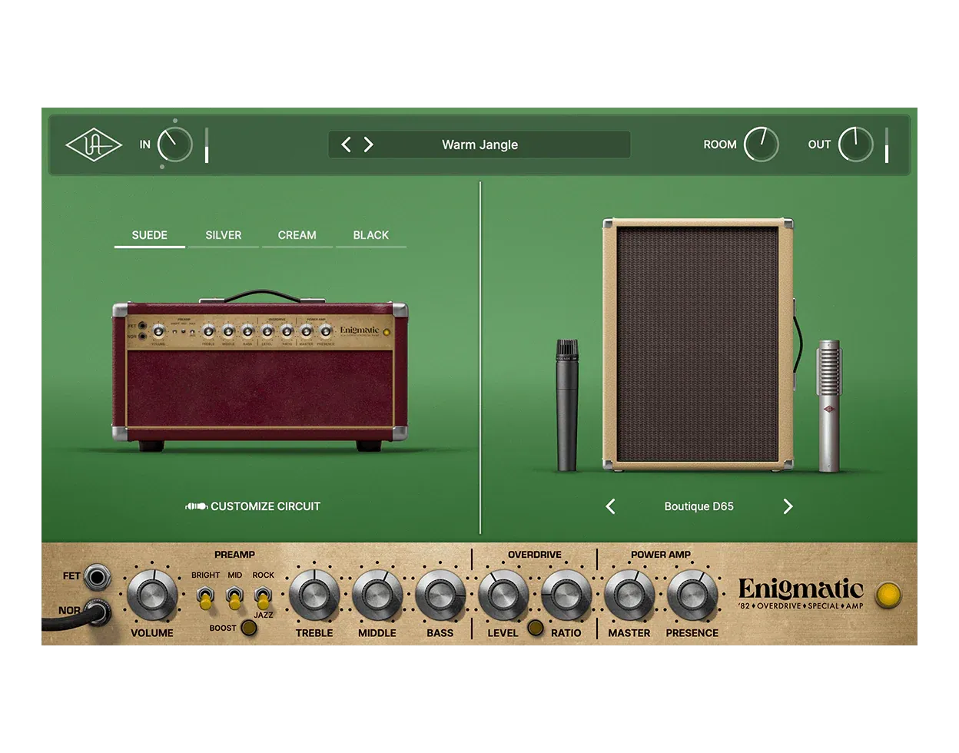Adjust the ROOM knob in header
Image resolution: width=959 pixels, height=753 pixels.
(x=761, y=144)
